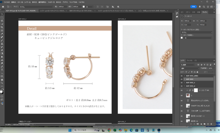Switch to the パス tab
220x133 pixels.
coord(196,61)
